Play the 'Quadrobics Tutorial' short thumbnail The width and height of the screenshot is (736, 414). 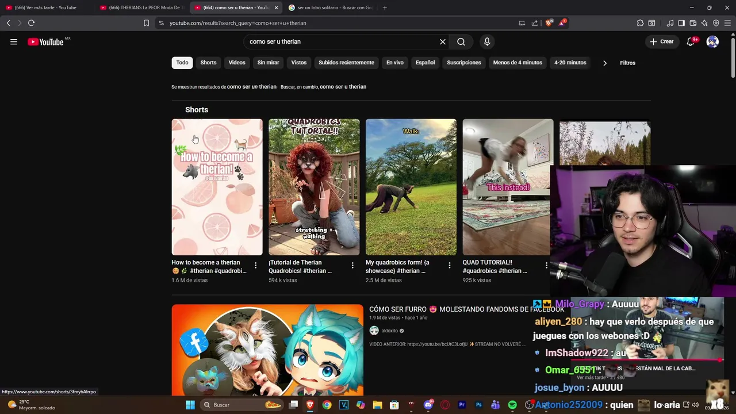click(x=314, y=187)
